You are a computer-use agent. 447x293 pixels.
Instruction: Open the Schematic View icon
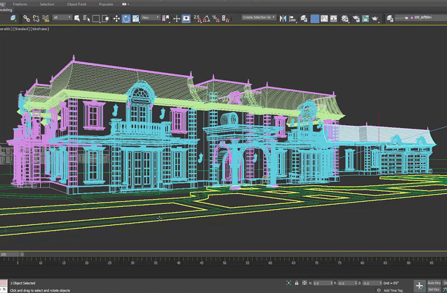pos(334,19)
